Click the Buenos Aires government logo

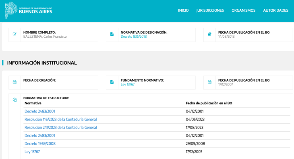pos(29,10)
